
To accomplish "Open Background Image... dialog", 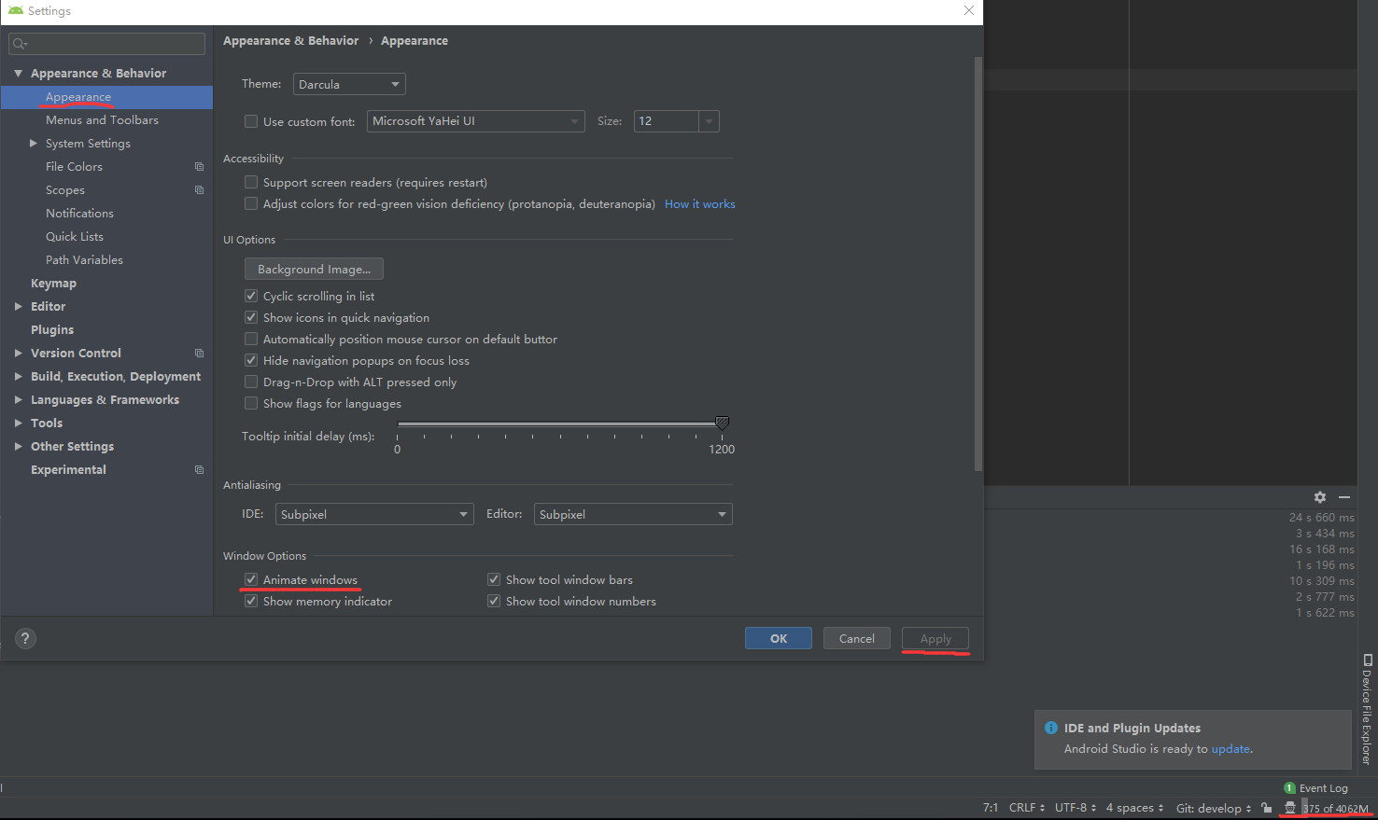I will pos(314,269).
